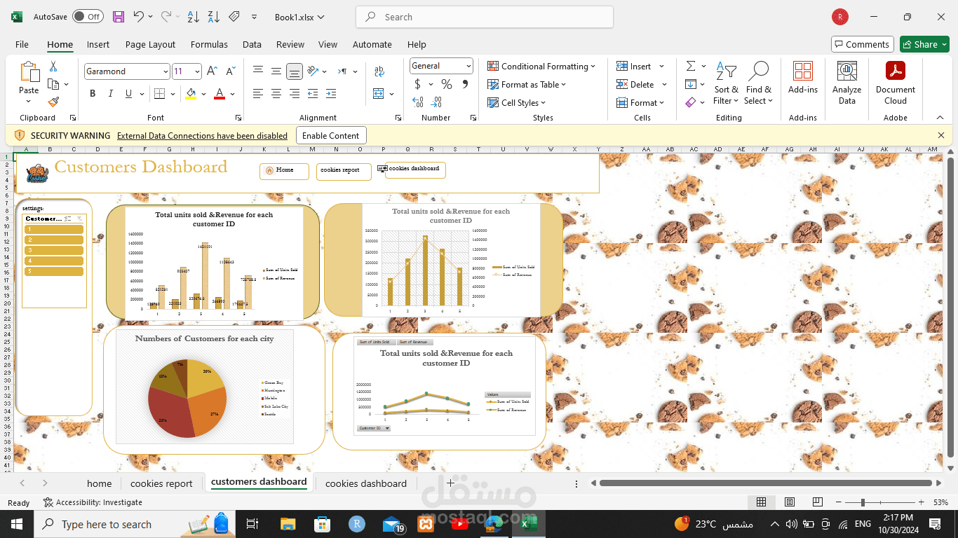Viewport: 958px width, 538px height.
Task: Open the Page Layout ribbon tab
Action: [150, 44]
